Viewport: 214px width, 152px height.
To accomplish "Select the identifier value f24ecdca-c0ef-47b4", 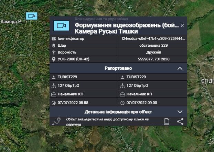I will point(153,39).
